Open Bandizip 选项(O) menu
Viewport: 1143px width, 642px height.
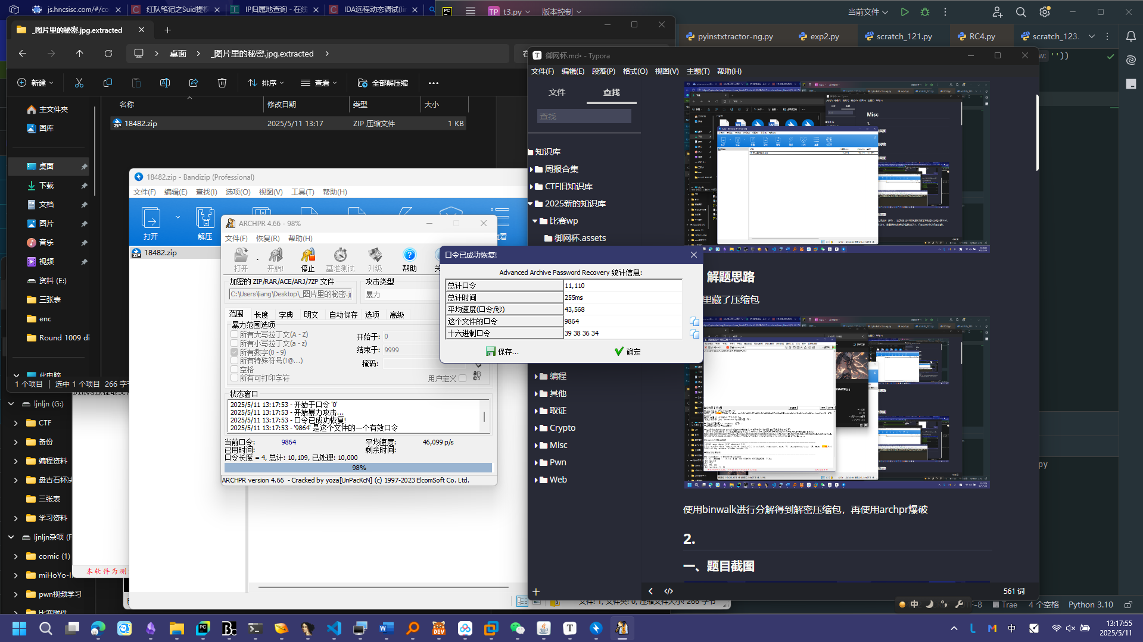[238, 192]
